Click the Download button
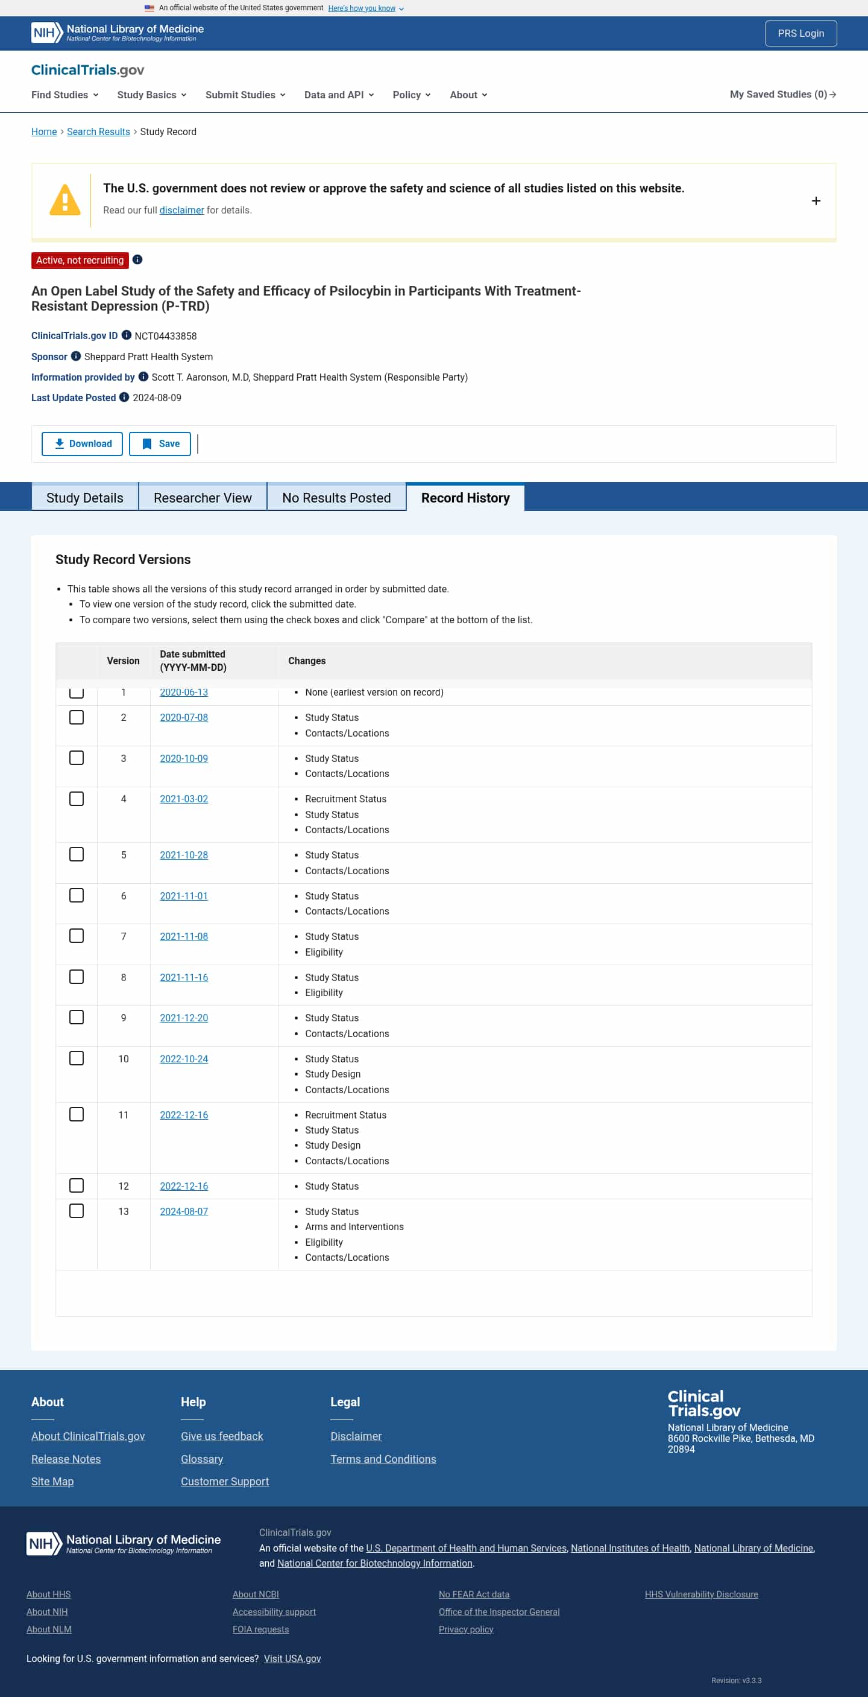This screenshot has width=868, height=1697. [82, 443]
